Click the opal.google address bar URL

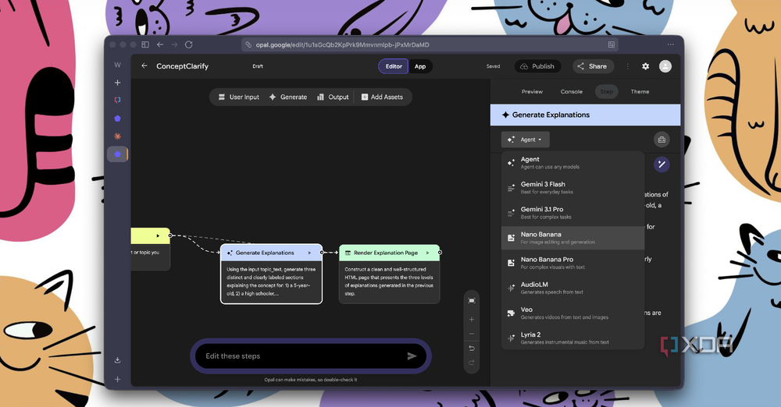[x=343, y=44]
